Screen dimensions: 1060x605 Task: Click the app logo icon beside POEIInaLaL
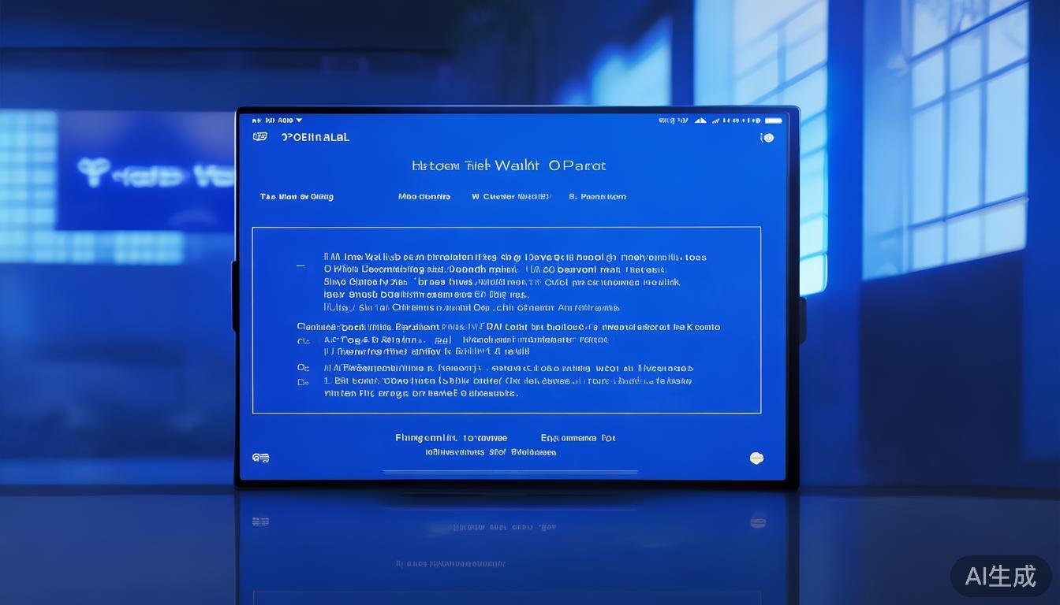point(260,137)
